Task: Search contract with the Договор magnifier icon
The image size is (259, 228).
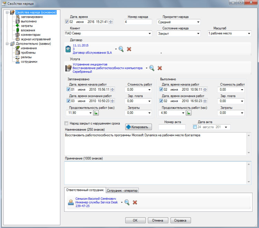Action: pyautogui.click(x=121, y=49)
